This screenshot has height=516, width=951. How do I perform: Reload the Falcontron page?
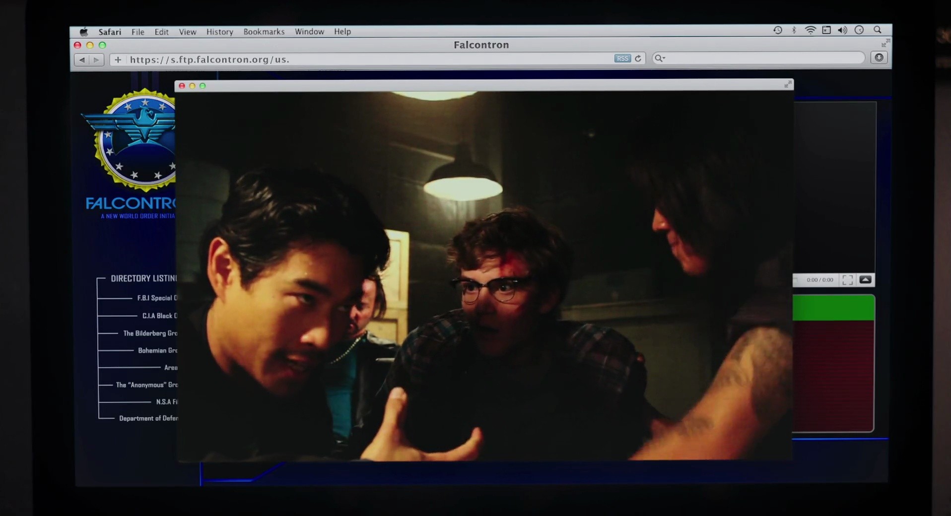pos(638,59)
